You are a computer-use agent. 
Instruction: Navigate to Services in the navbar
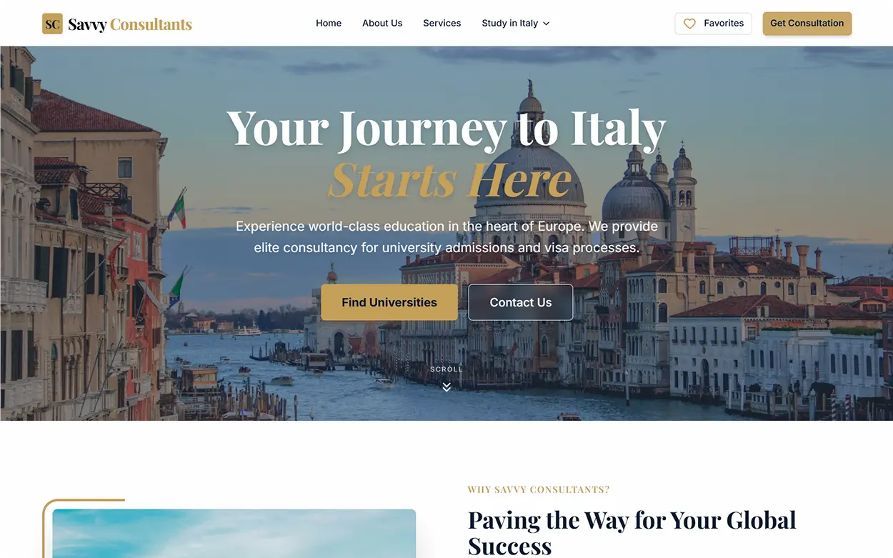442,24
